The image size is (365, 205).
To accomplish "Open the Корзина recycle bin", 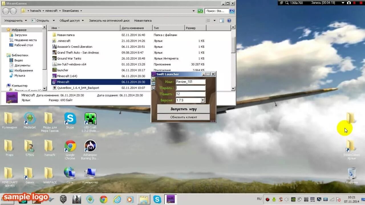I will [x=352, y=176].
